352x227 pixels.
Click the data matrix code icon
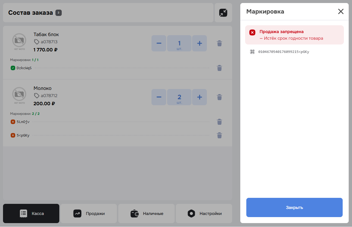tap(252, 52)
